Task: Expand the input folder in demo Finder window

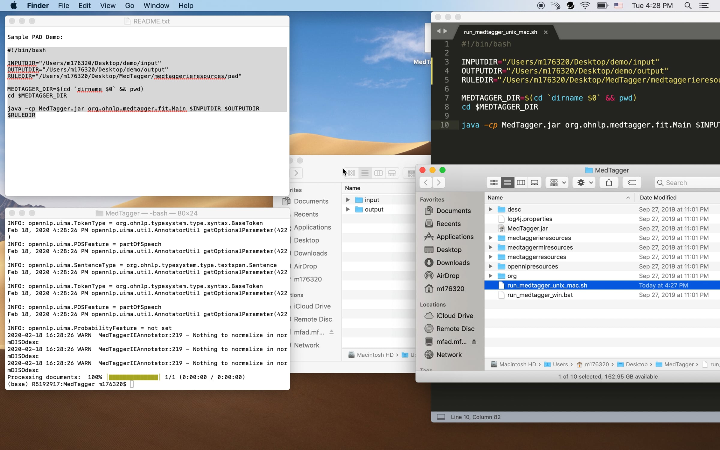Action: (348, 200)
